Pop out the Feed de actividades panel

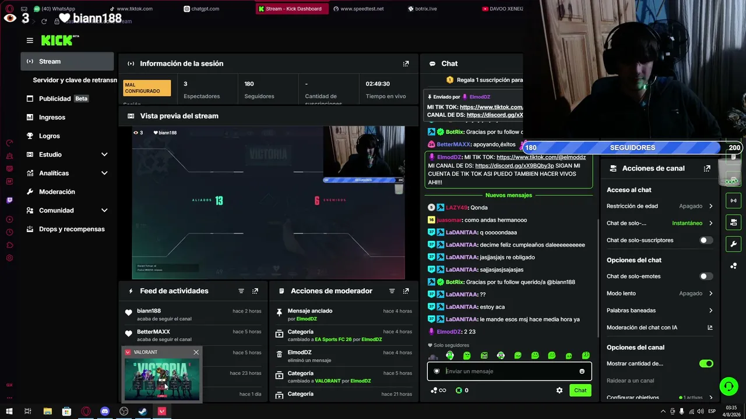pos(255,291)
